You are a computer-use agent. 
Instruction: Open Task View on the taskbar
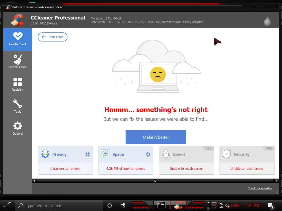point(123,206)
